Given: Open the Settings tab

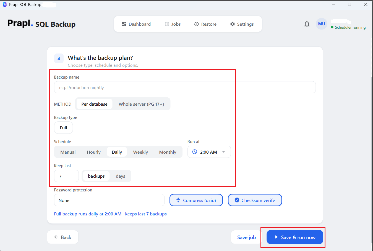Looking at the screenshot, I should [242, 24].
